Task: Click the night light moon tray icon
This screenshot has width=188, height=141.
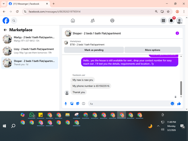Action: (x=150, y=126)
